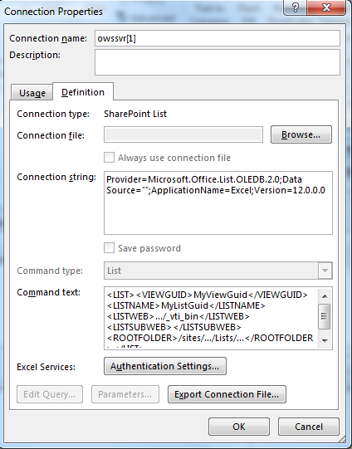Click into the Description text box

[218, 62]
